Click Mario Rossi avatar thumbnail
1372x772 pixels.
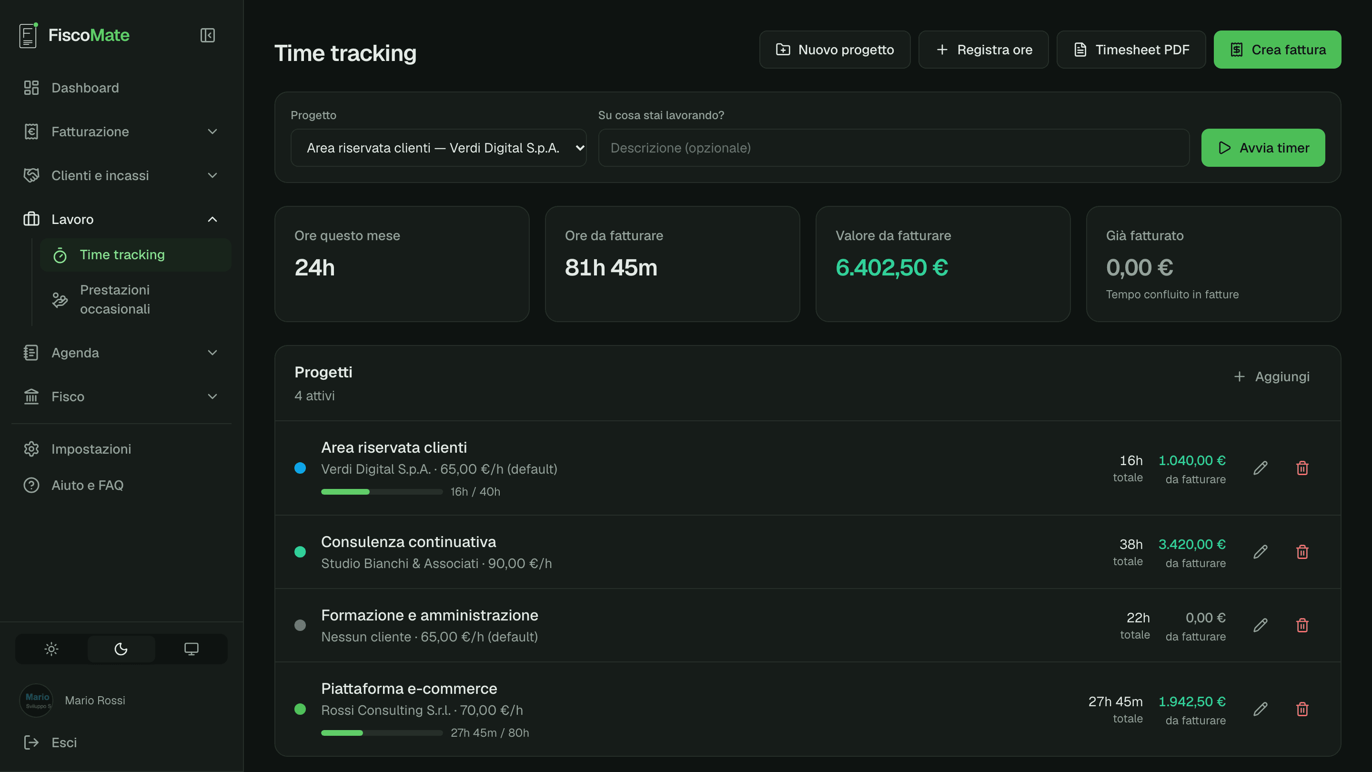[x=36, y=700]
